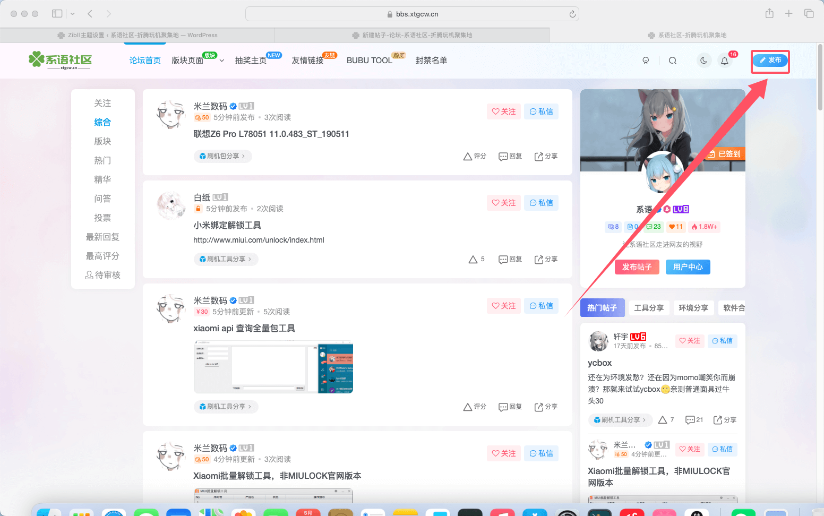Reload page via Safari refresh icon
This screenshot has height=516, width=824.
pos(572,14)
